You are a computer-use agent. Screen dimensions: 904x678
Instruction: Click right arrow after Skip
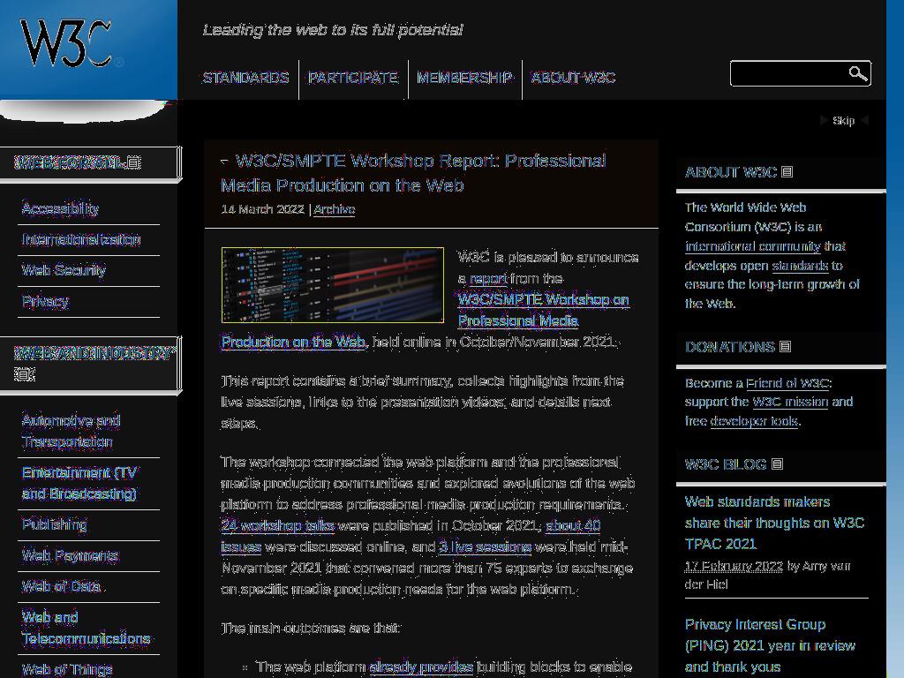pos(864,120)
